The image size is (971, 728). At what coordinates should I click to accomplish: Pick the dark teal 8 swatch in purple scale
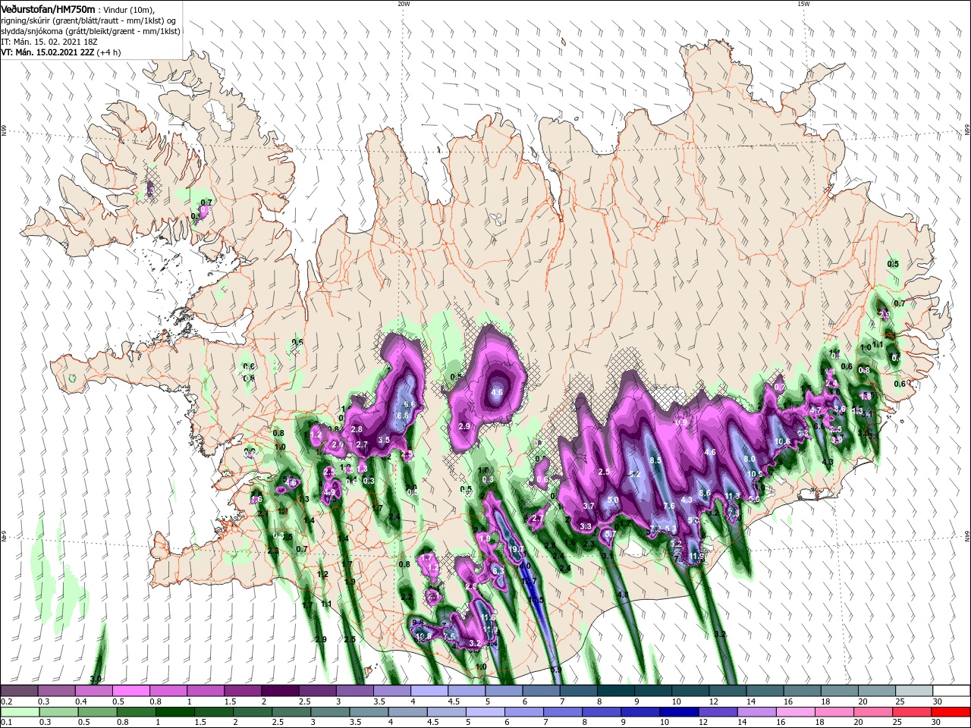(615, 691)
